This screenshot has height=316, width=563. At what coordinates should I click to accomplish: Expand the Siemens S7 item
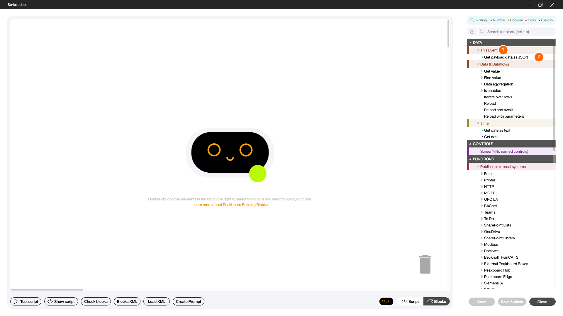(482, 283)
